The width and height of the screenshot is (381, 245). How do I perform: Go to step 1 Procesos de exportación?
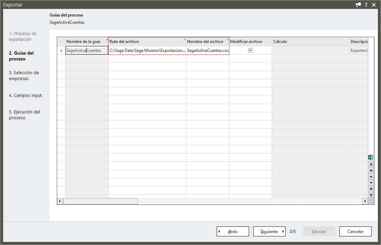click(22, 36)
